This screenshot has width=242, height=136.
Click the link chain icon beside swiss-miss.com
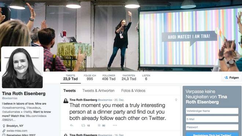[4, 131]
